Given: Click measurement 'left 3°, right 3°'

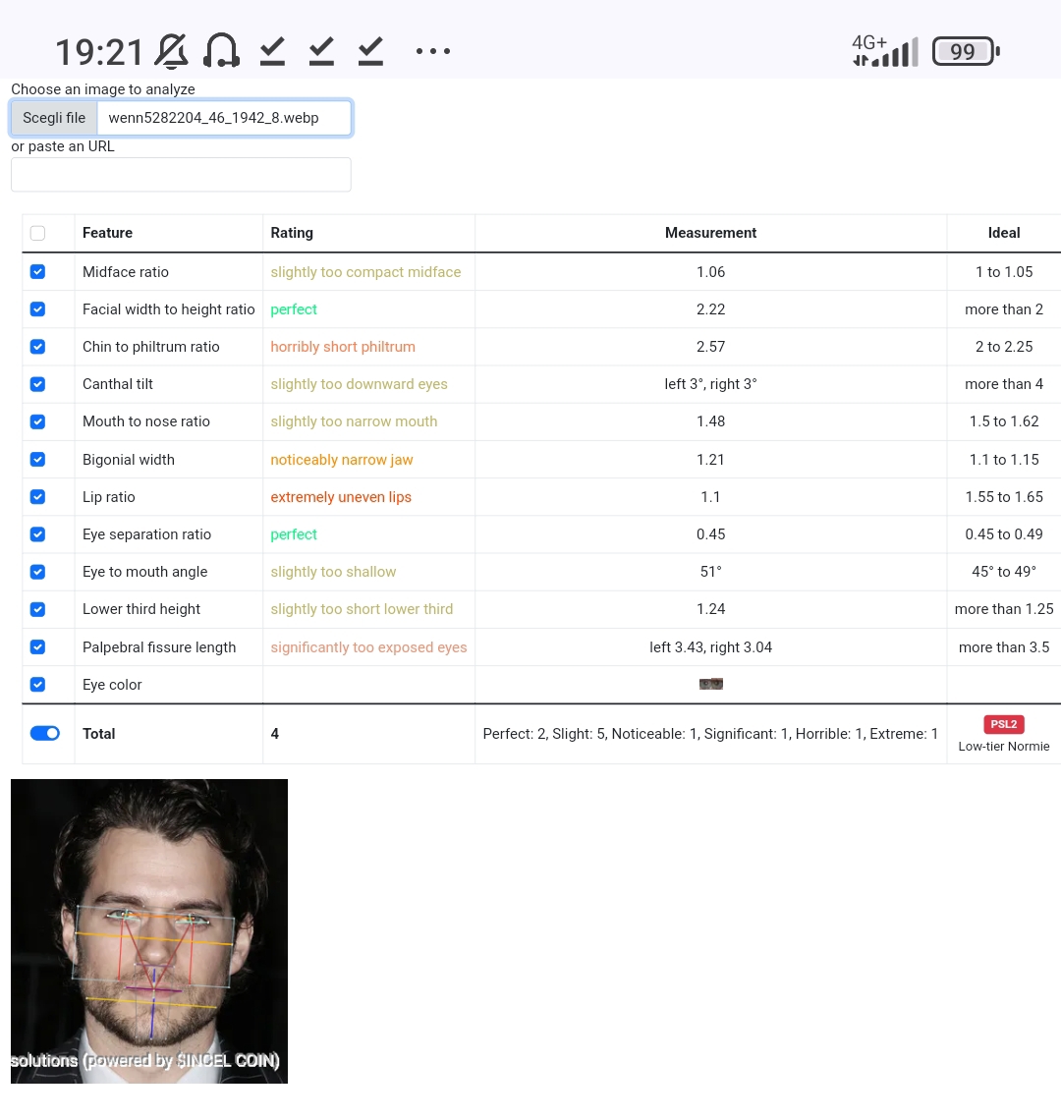Looking at the screenshot, I should (711, 384).
